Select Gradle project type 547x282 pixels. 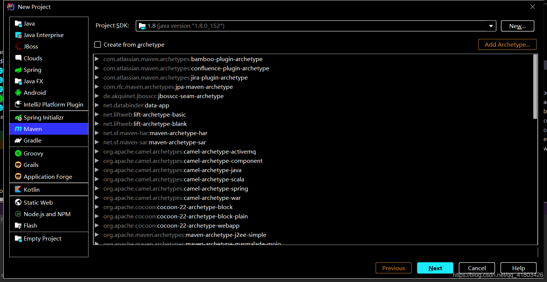tap(49, 141)
